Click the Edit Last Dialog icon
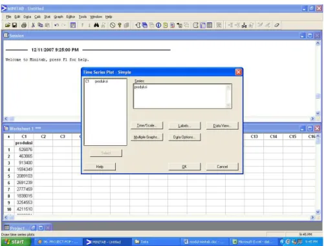Screen dimensions: 324x246 coord(73,25)
